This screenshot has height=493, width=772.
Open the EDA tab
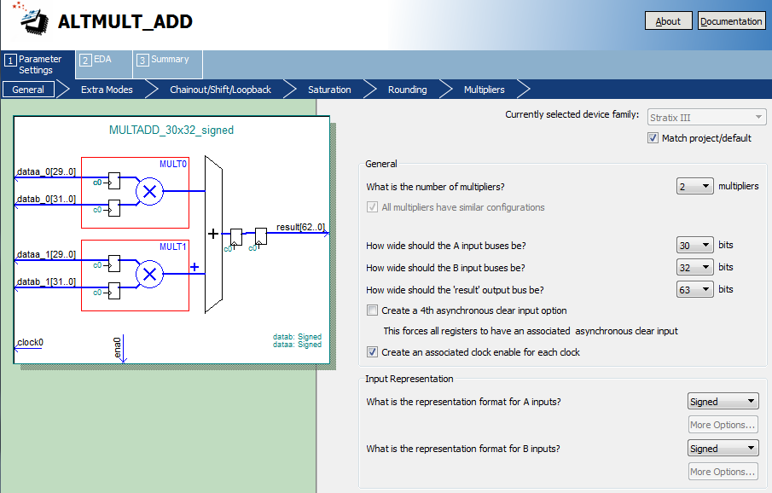pyautogui.click(x=104, y=64)
